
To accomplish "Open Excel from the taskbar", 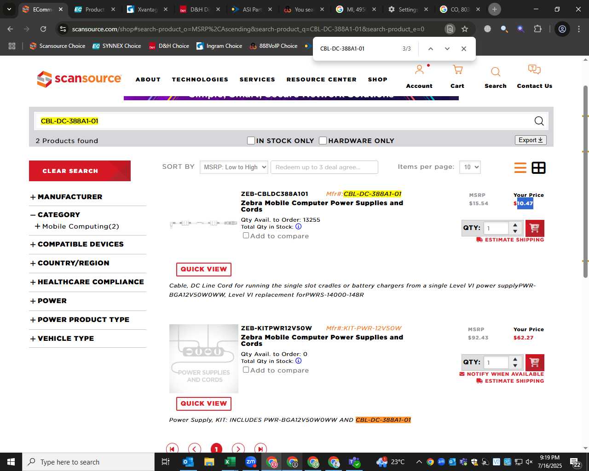I will click(x=230, y=462).
